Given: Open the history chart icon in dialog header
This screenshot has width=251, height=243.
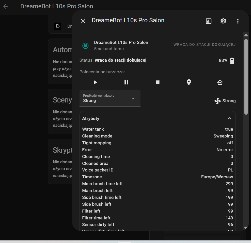Looking at the screenshot, I should point(208,21).
